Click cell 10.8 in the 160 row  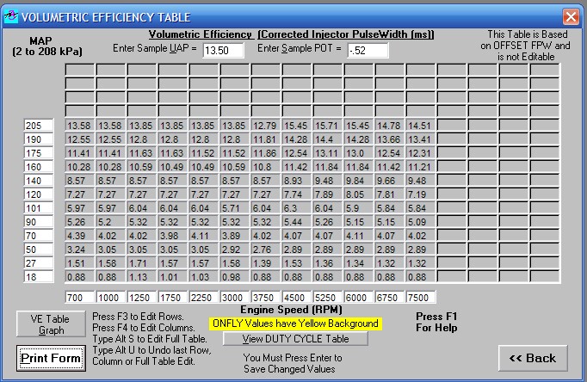[x=266, y=167]
